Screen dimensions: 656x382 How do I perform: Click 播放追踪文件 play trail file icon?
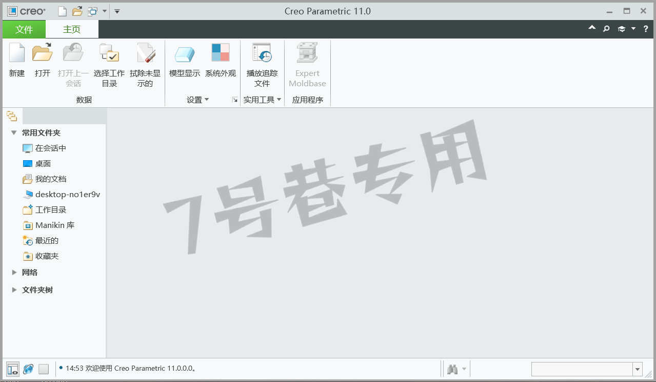[262, 53]
